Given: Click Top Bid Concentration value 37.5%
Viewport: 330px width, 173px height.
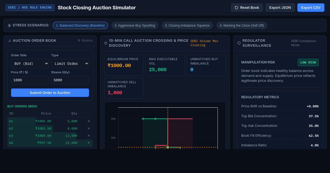Looking at the screenshot, I should (313, 116).
